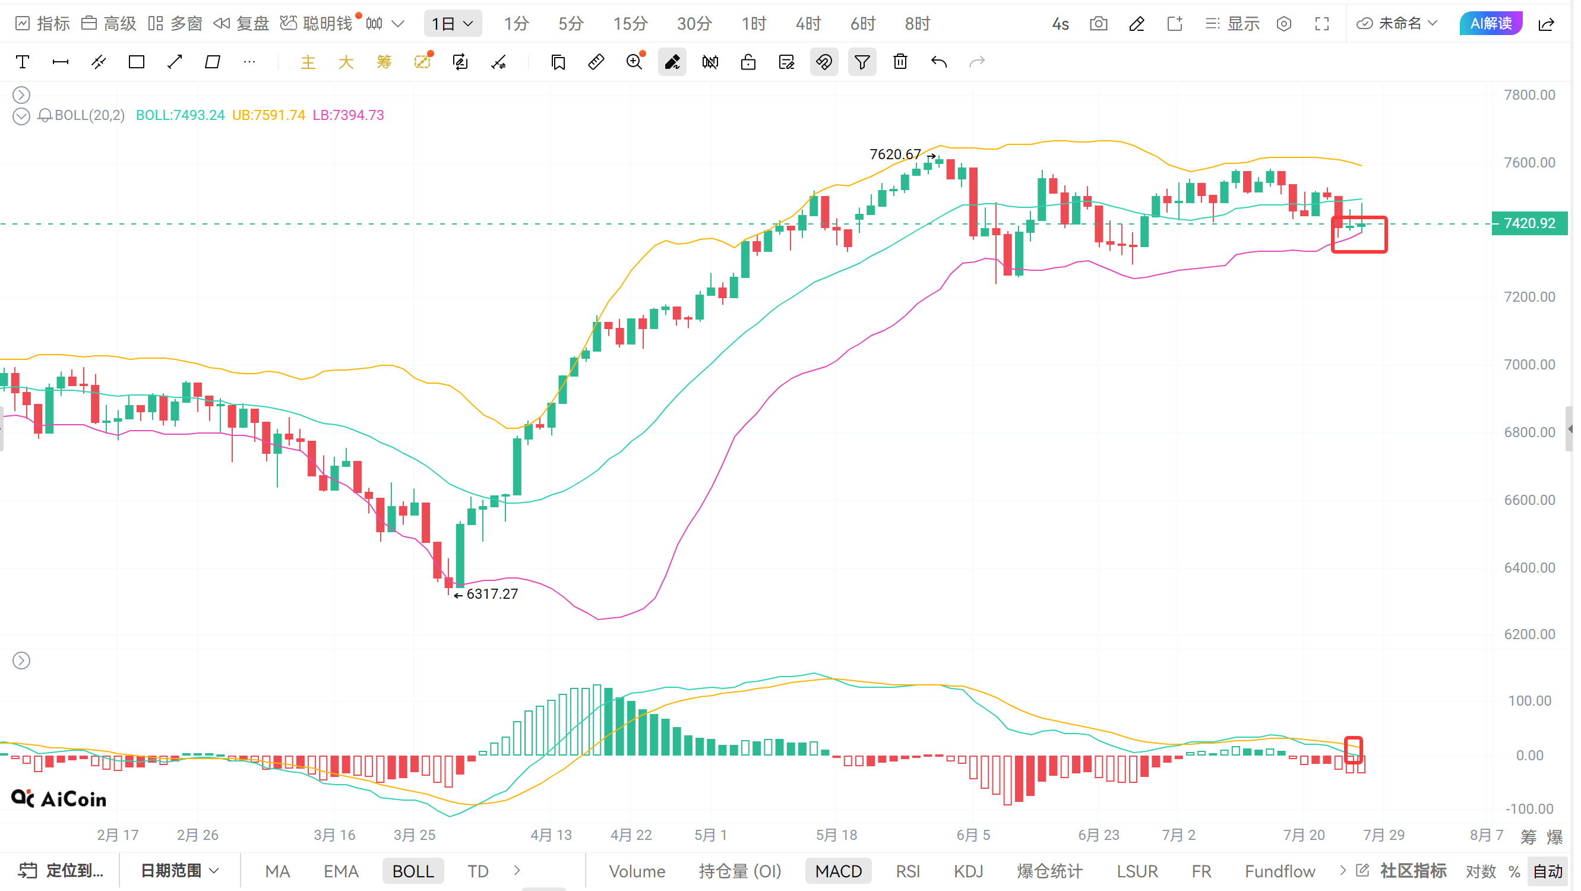Show more sub-indicators chevron after Fundflow
Image resolution: width=1581 pixels, height=891 pixels.
tap(1343, 871)
